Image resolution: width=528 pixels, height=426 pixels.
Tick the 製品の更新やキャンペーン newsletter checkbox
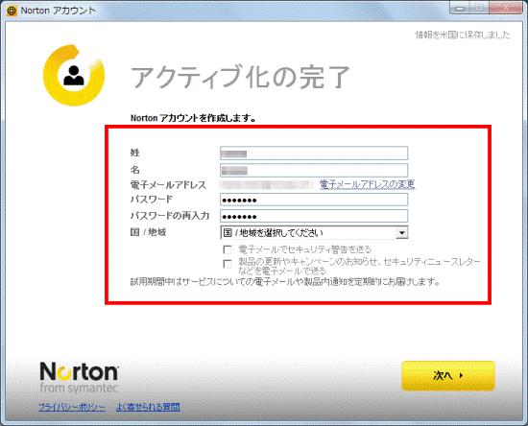coord(228,264)
